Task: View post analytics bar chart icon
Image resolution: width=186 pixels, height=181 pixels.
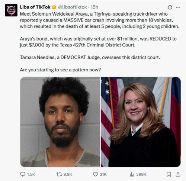Action: [132, 174]
